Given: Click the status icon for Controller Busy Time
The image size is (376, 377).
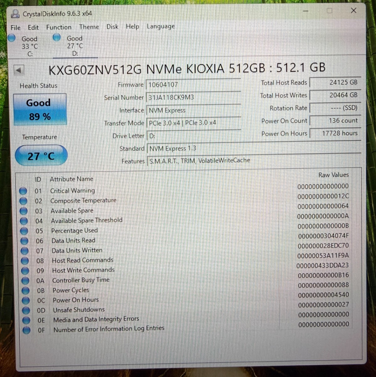Looking at the screenshot, I should tap(25, 281).
